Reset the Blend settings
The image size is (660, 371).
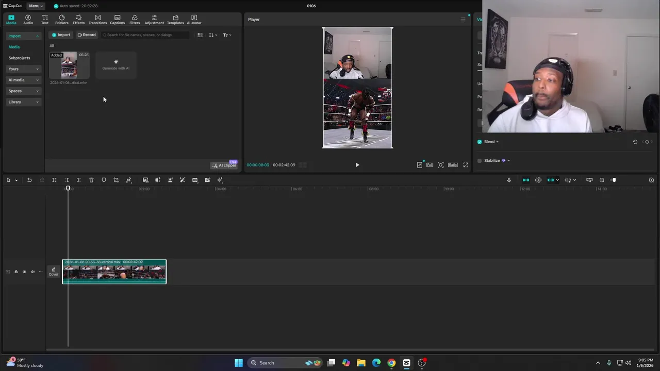point(635,142)
